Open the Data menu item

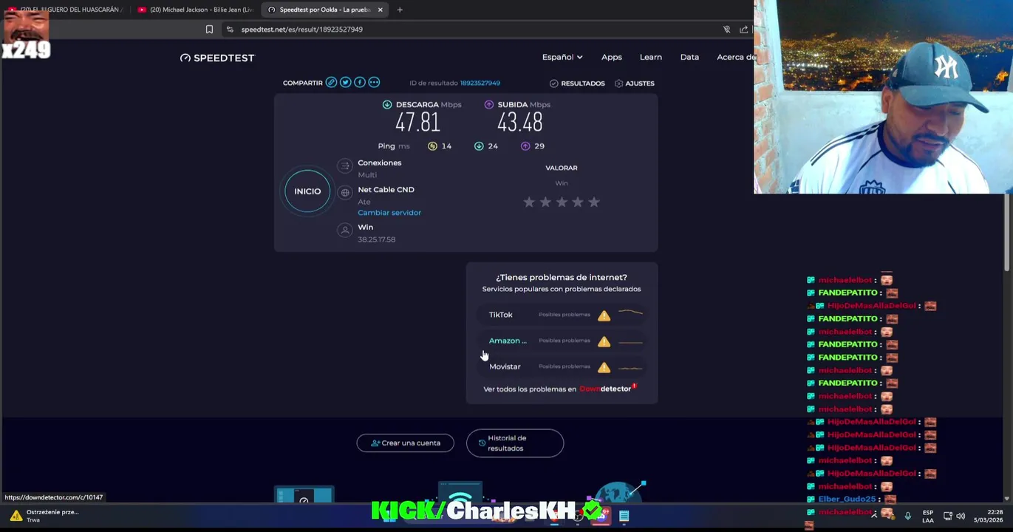point(689,57)
